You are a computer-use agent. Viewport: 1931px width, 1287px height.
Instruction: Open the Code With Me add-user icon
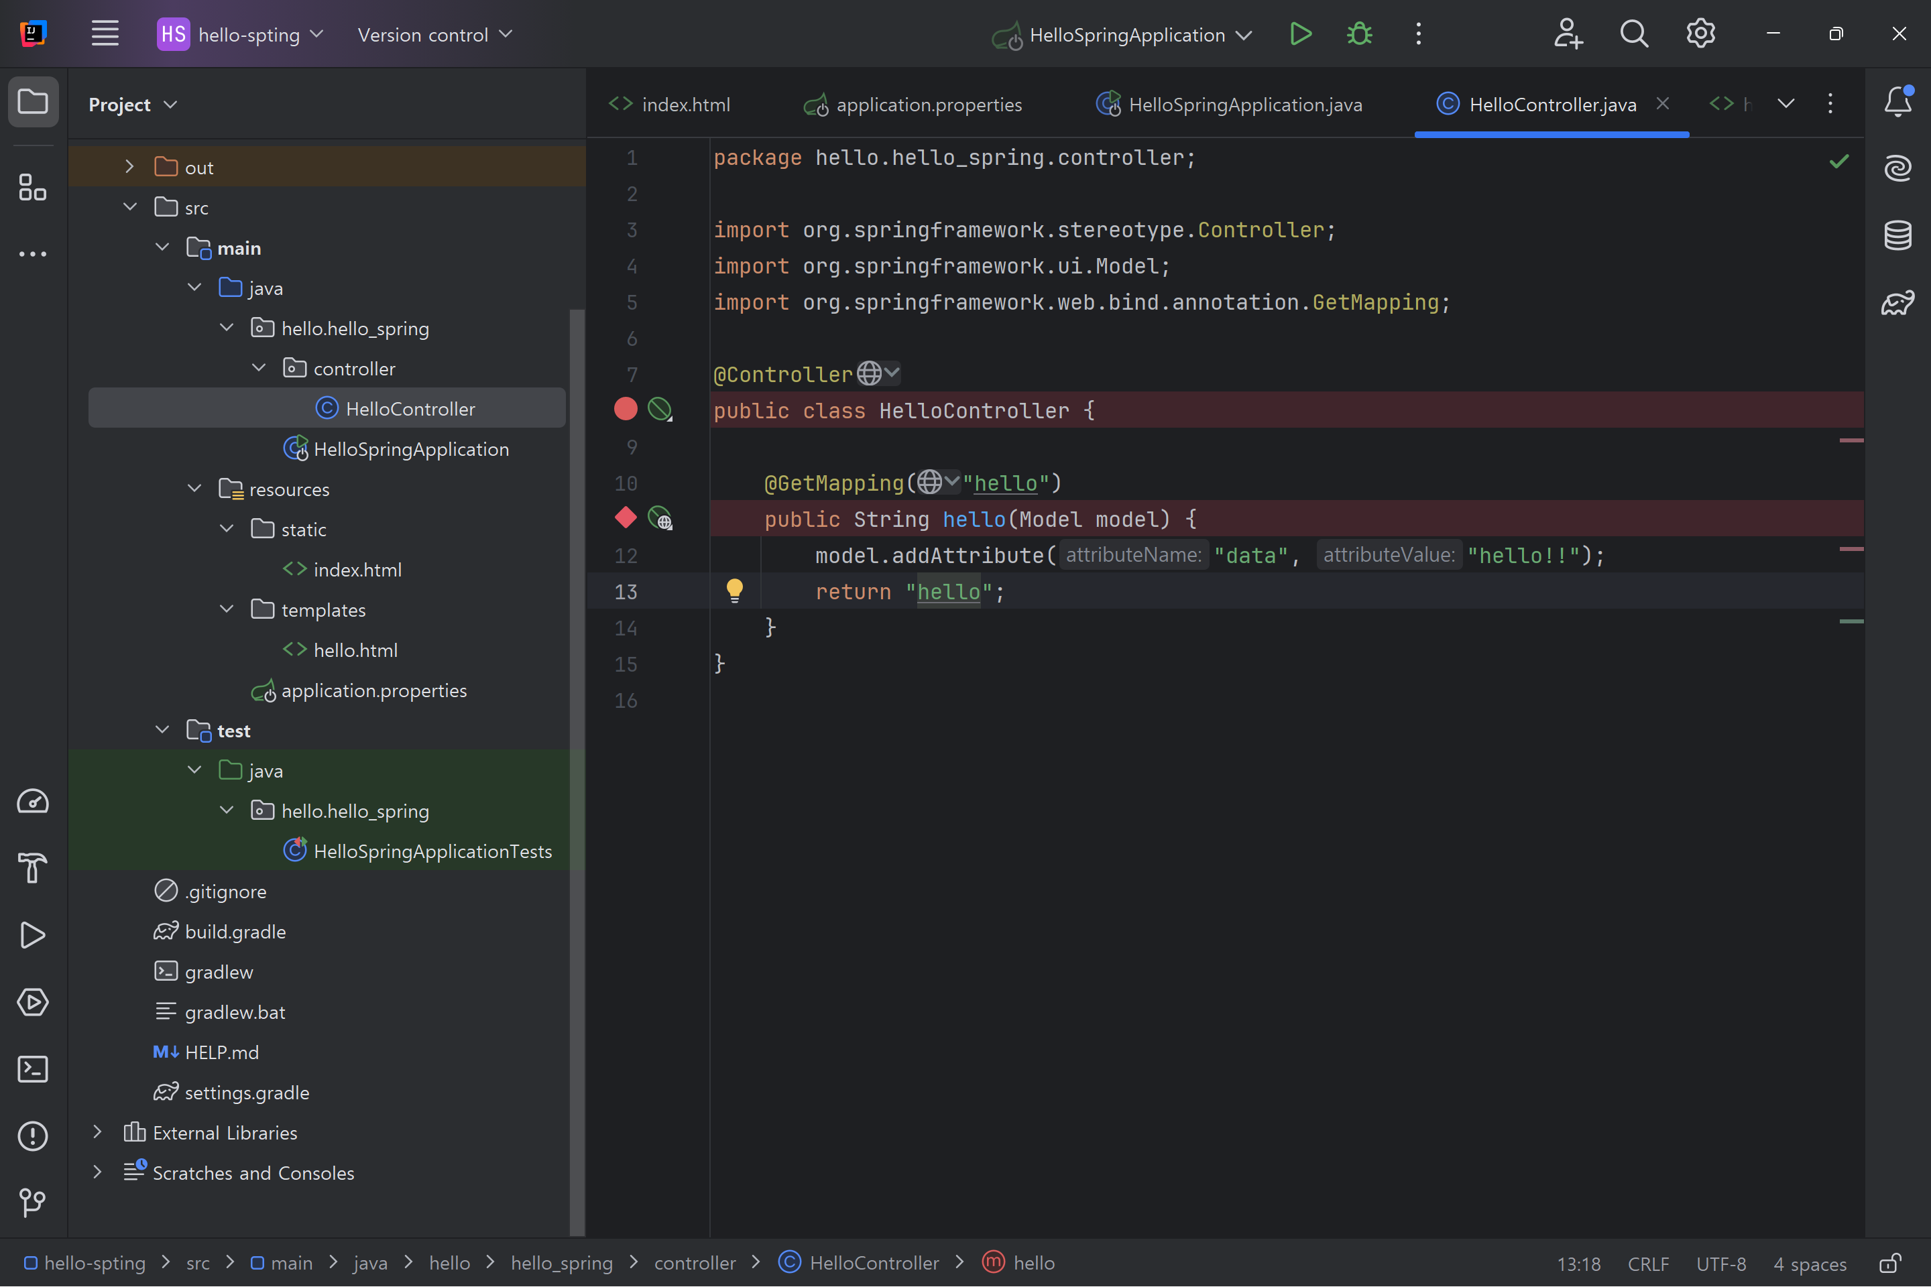[x=1568, y=34]
